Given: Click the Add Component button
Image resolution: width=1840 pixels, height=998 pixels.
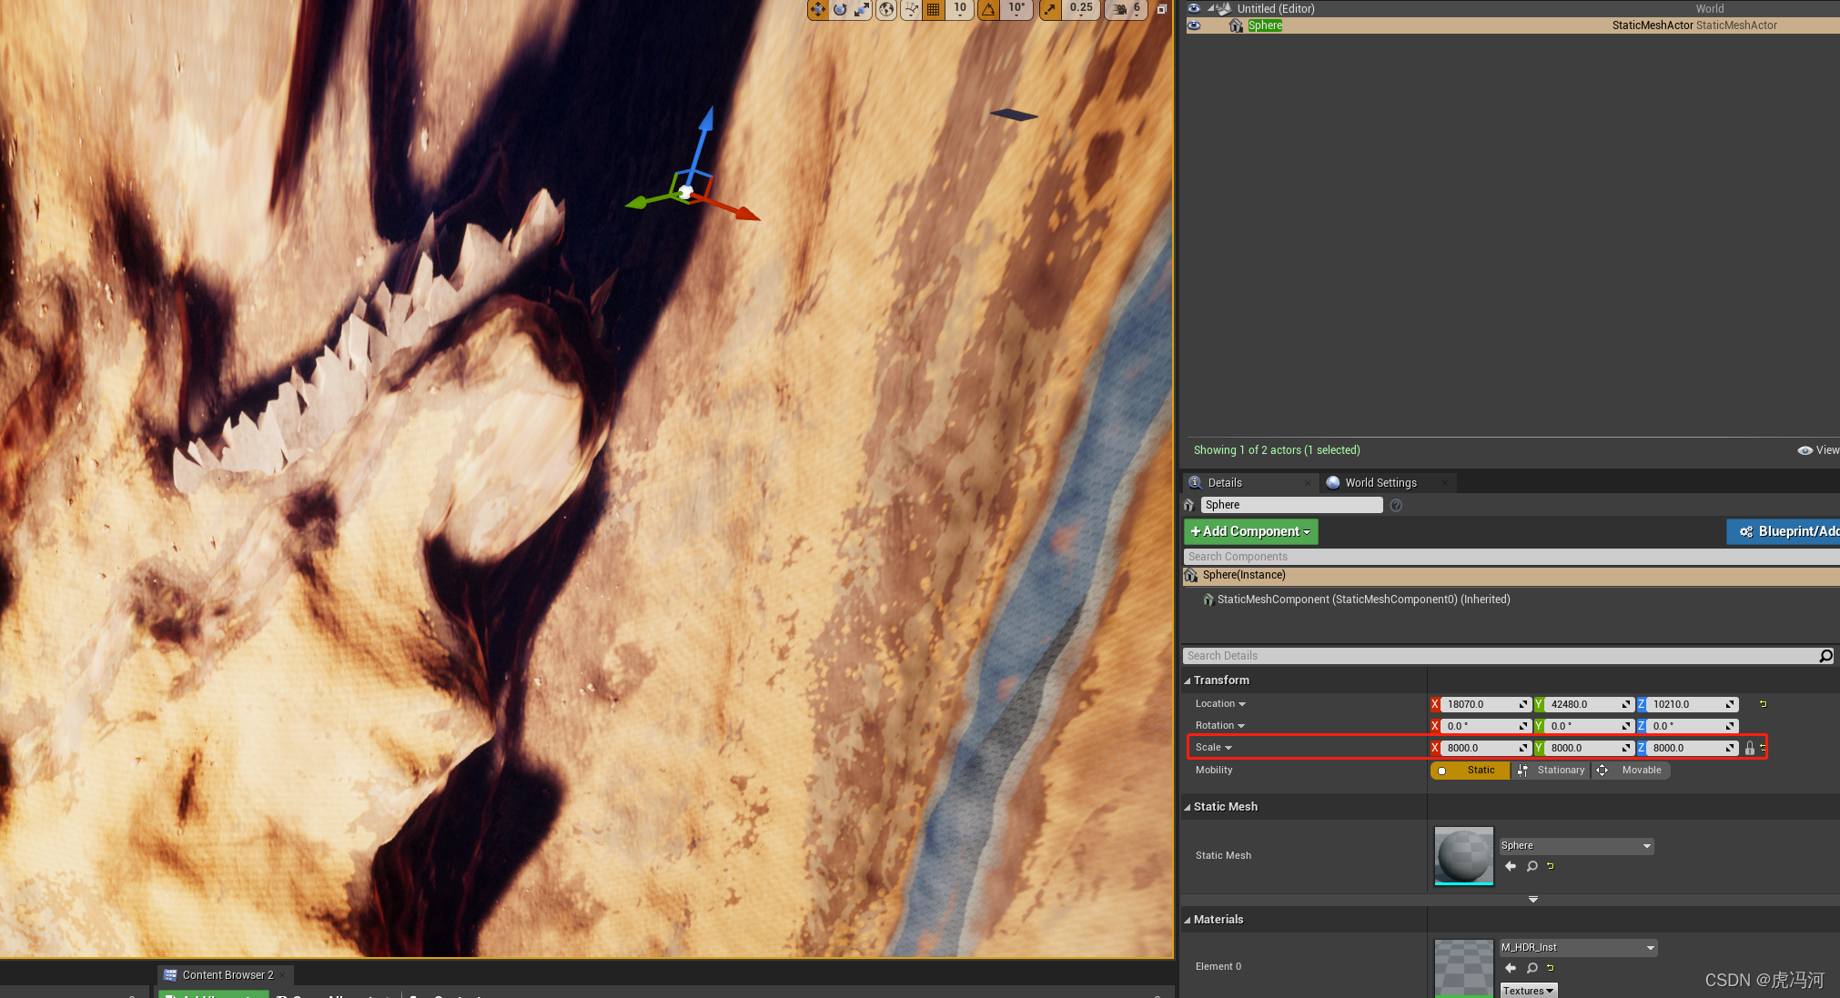Looking at the screenshot, I should coord(1250,531).
